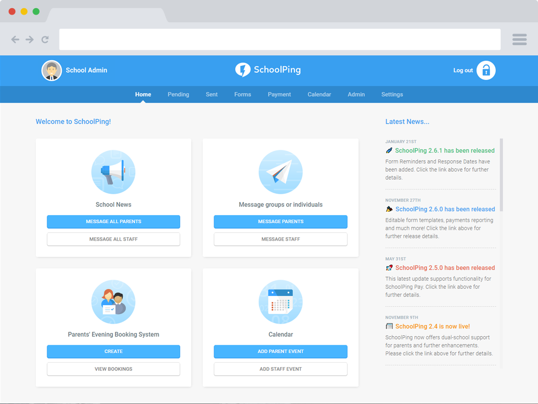Viewport: 538px width, 404px height.
Task: Click the School Admin avatar picture
Action: (52, 71)
